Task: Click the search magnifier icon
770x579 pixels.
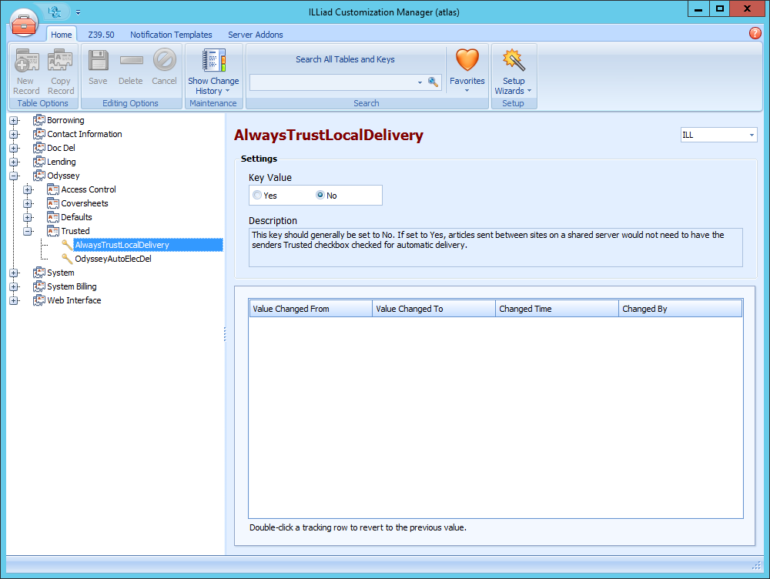Action: [x=434, y=82]
